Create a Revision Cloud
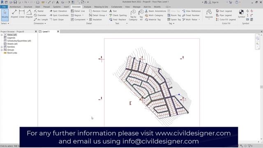The image size is (263, 148). [98, 11]
